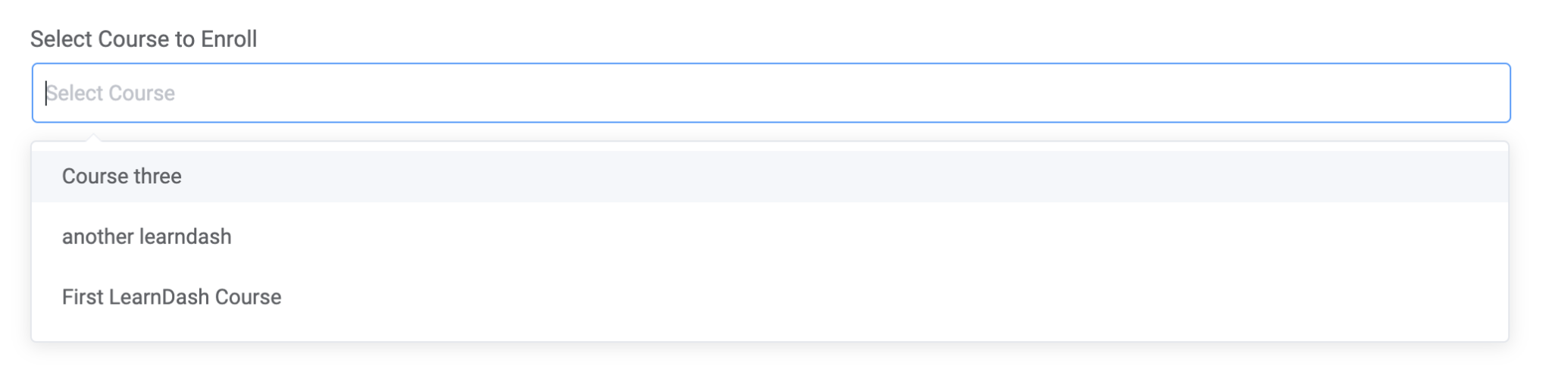The height and width of the screenshot is (385, 1552).
Task: Enroll by choosing another learndash course
Action: [147, 237]
